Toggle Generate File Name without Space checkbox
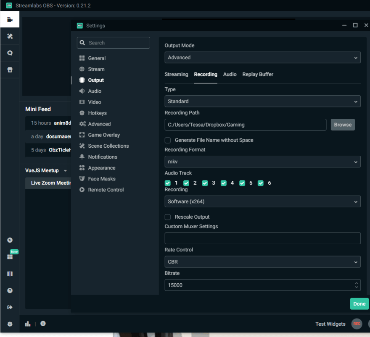Screen dimensions: 370x337 (x=167, y=140)
